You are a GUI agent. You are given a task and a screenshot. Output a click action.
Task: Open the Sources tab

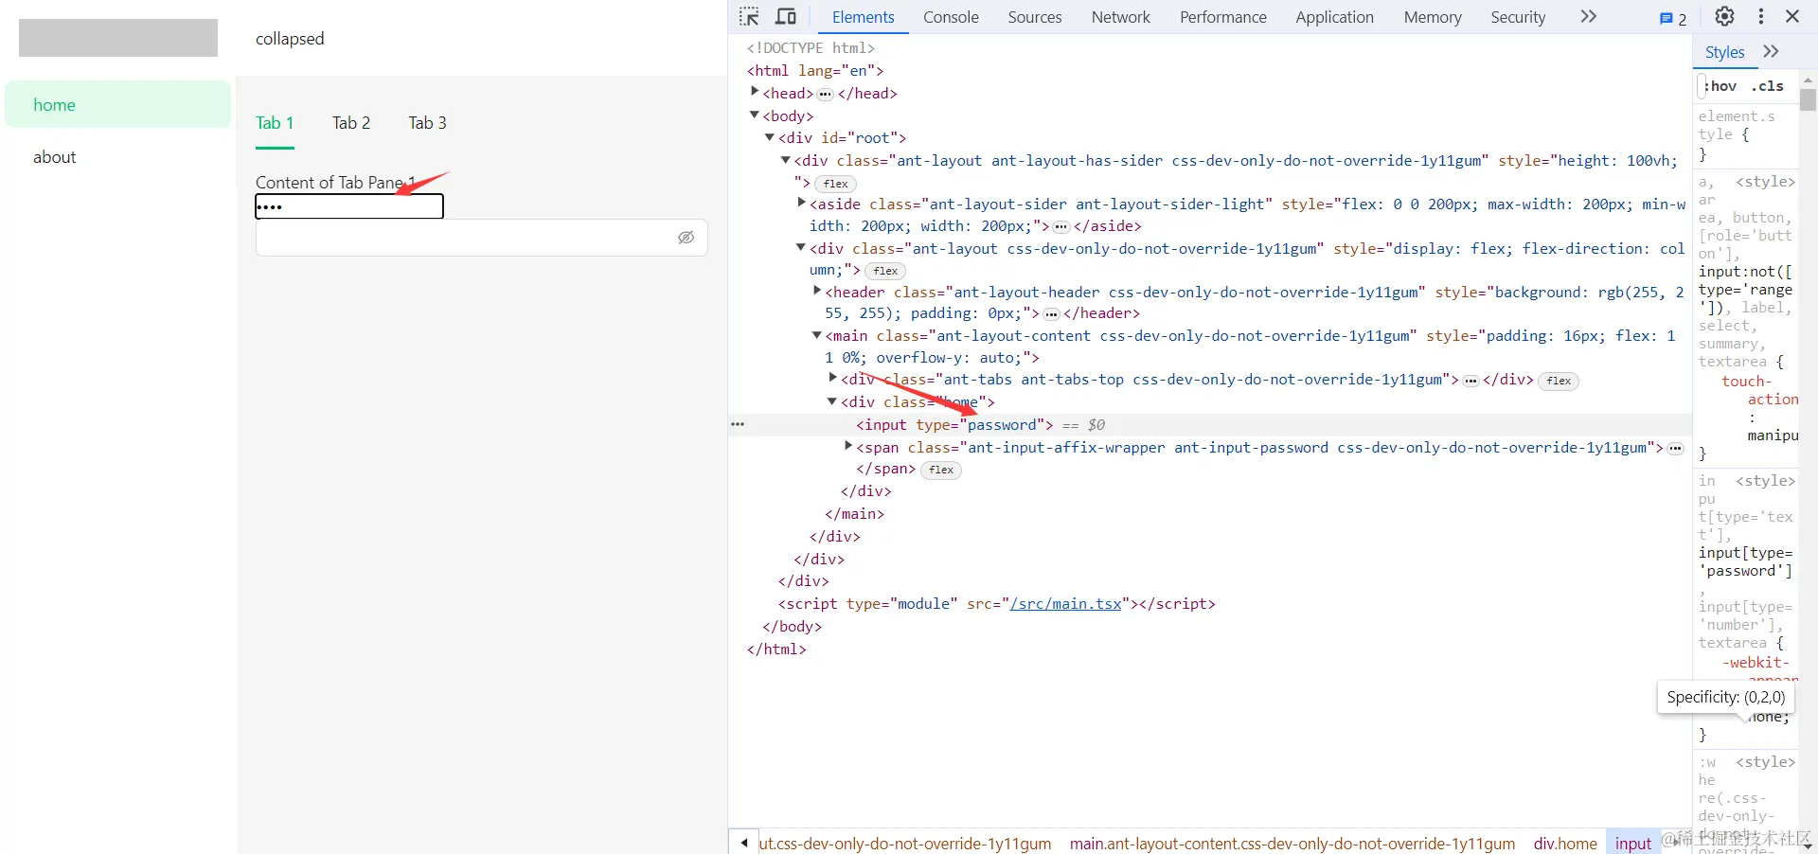(1035, 17)
